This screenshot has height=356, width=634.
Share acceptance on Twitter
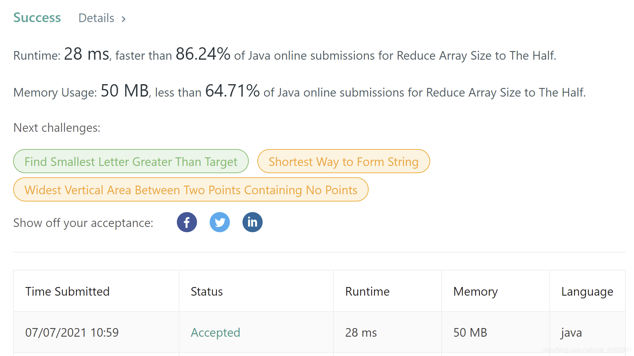(219, 222)
